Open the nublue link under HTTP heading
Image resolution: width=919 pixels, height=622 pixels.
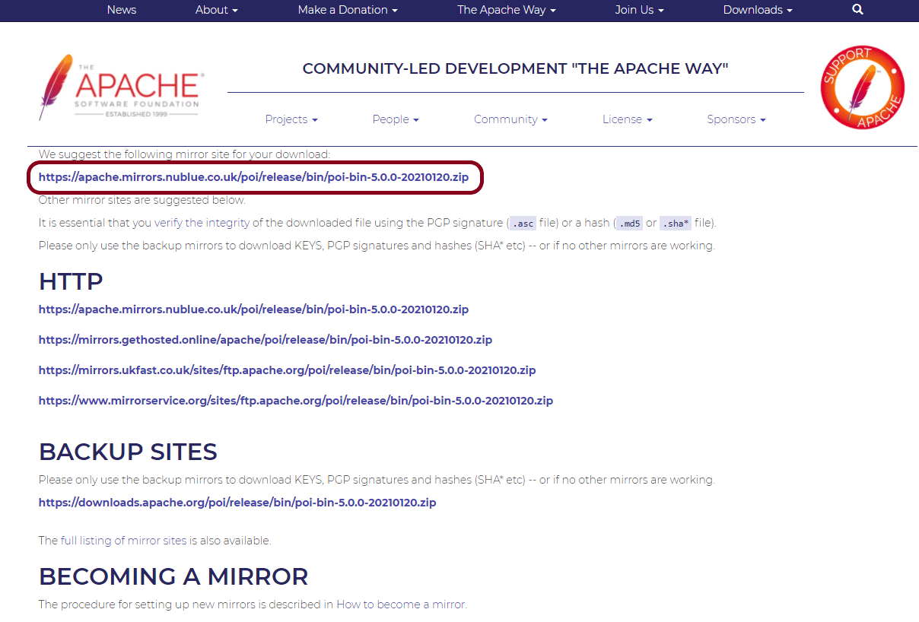[253, 309]
